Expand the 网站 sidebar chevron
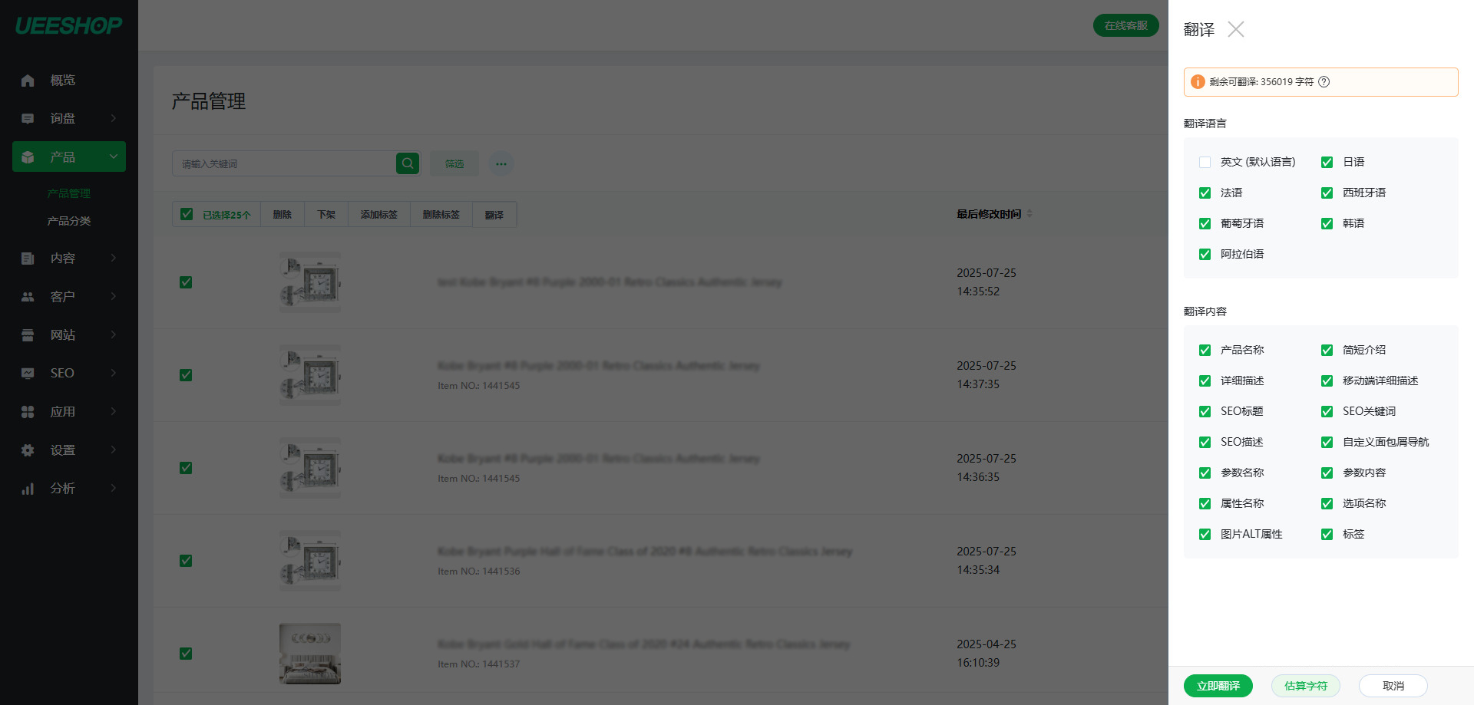Screen dimensions: 1474x705 click(113, 334)
